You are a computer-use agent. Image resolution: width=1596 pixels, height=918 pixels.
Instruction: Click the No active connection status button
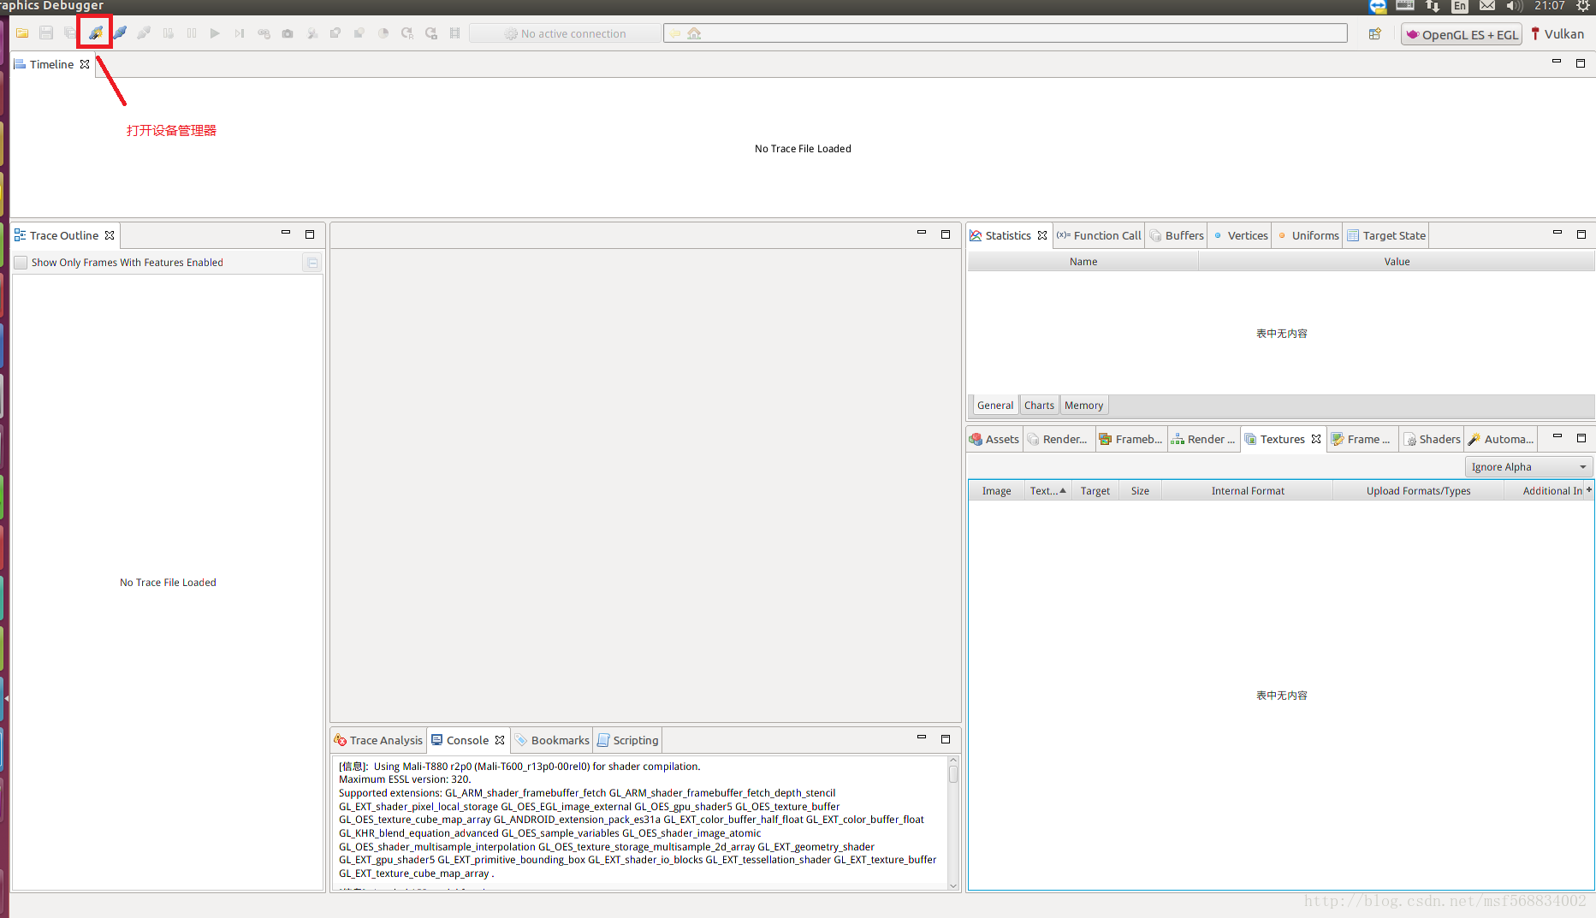pyautogui.click(x=565, y=33)
